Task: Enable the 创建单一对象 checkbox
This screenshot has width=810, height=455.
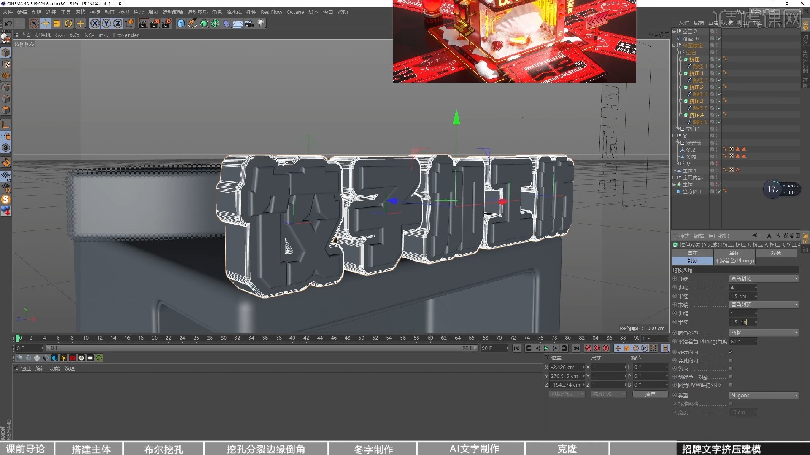Action: [731, 377]
